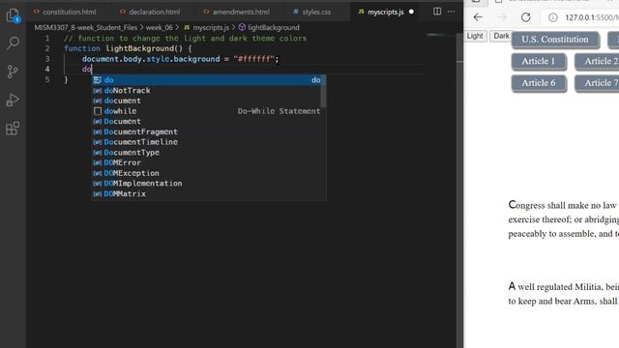Open the Search view in activity bar
619x348 pixels.
pyautogui.click(x=13, y=43)
